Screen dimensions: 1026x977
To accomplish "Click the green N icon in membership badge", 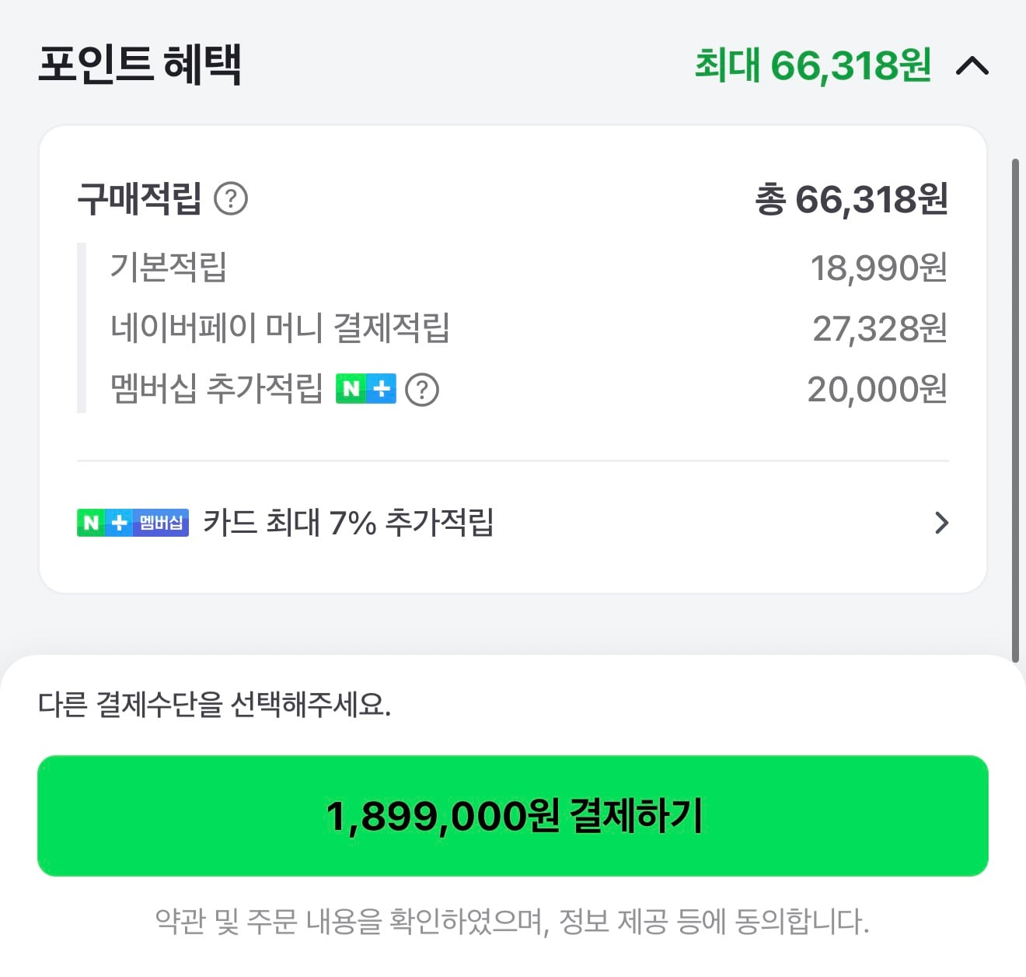I will click(92, 523).
